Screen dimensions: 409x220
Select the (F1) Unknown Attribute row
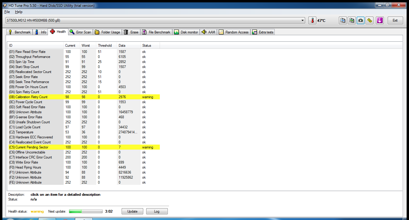tap(84, 172)
